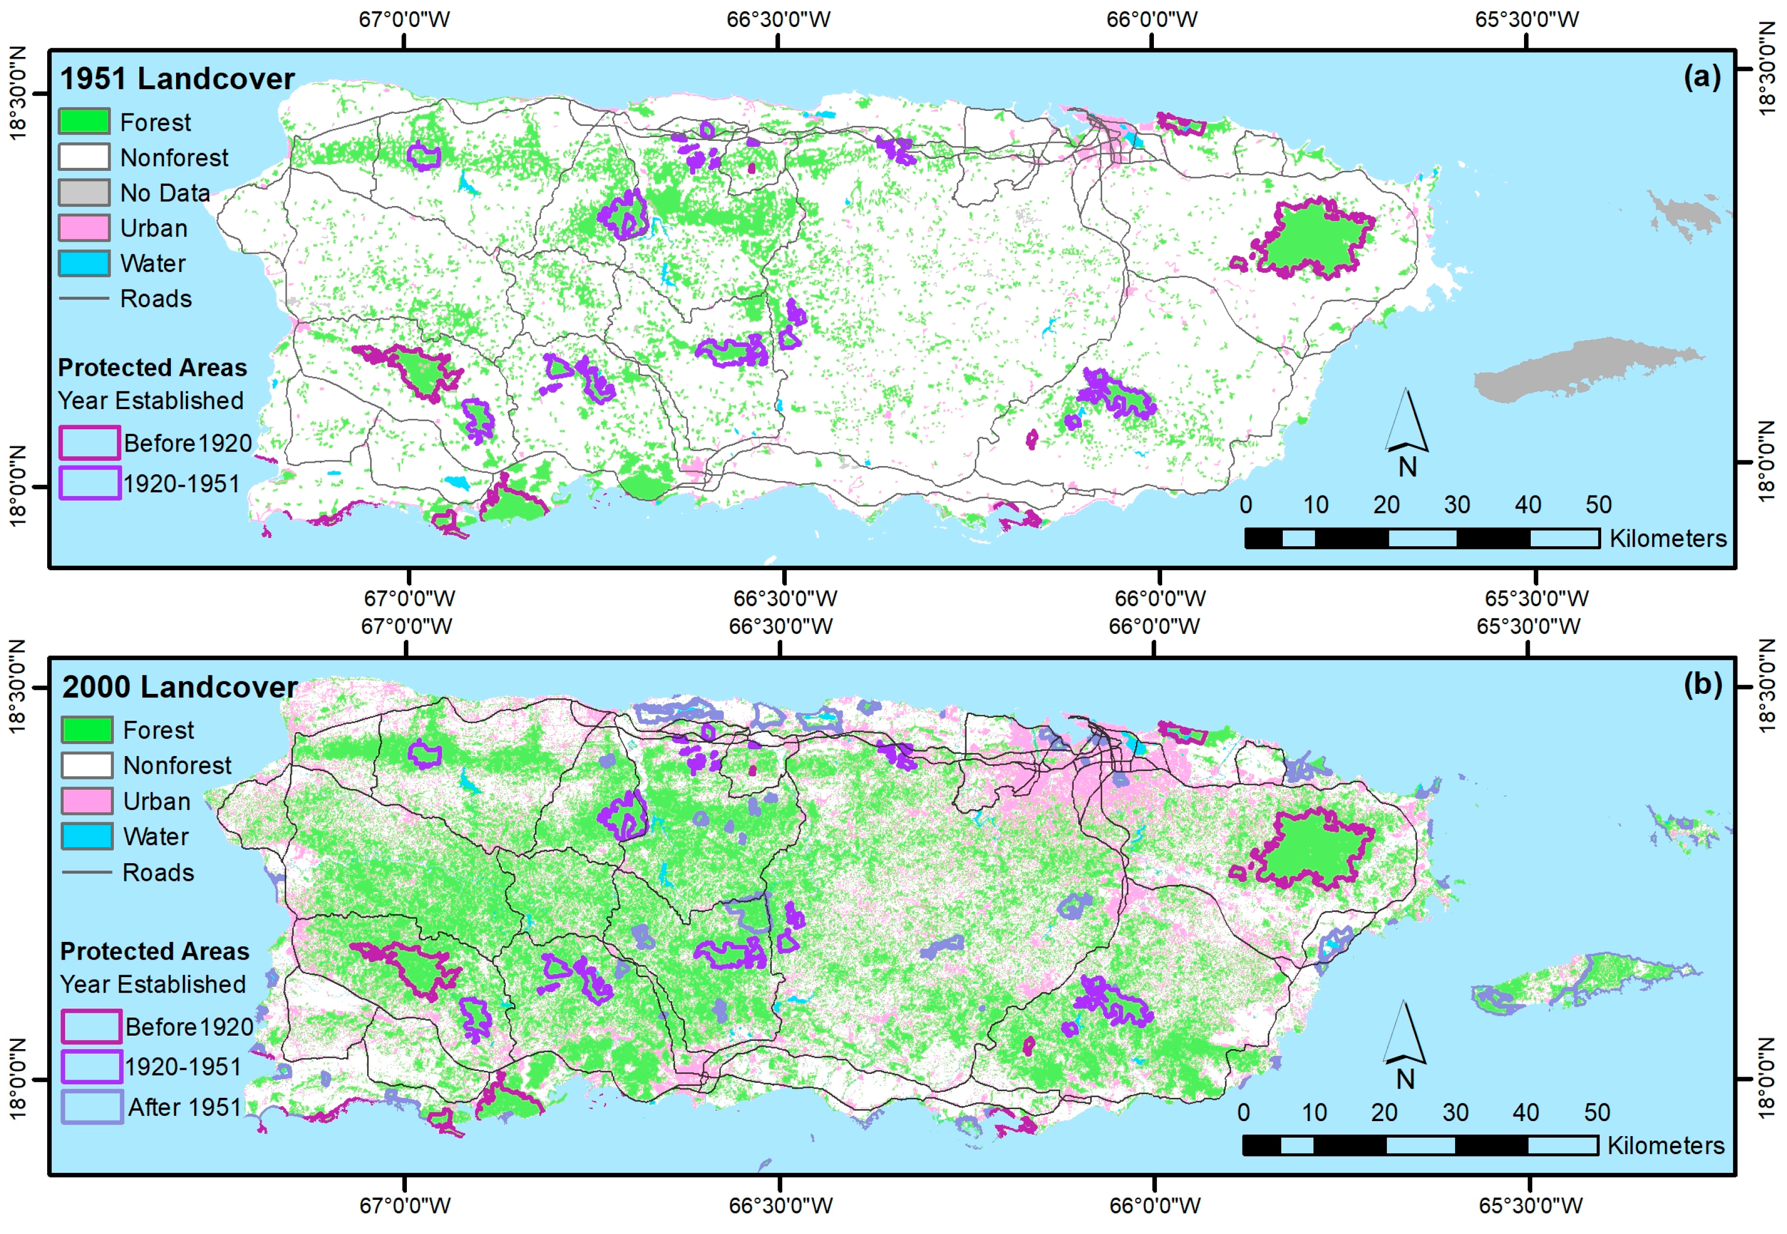Click the 2000 Landcover title
The image size is (1787, 1234).
(x=179, y=687)
